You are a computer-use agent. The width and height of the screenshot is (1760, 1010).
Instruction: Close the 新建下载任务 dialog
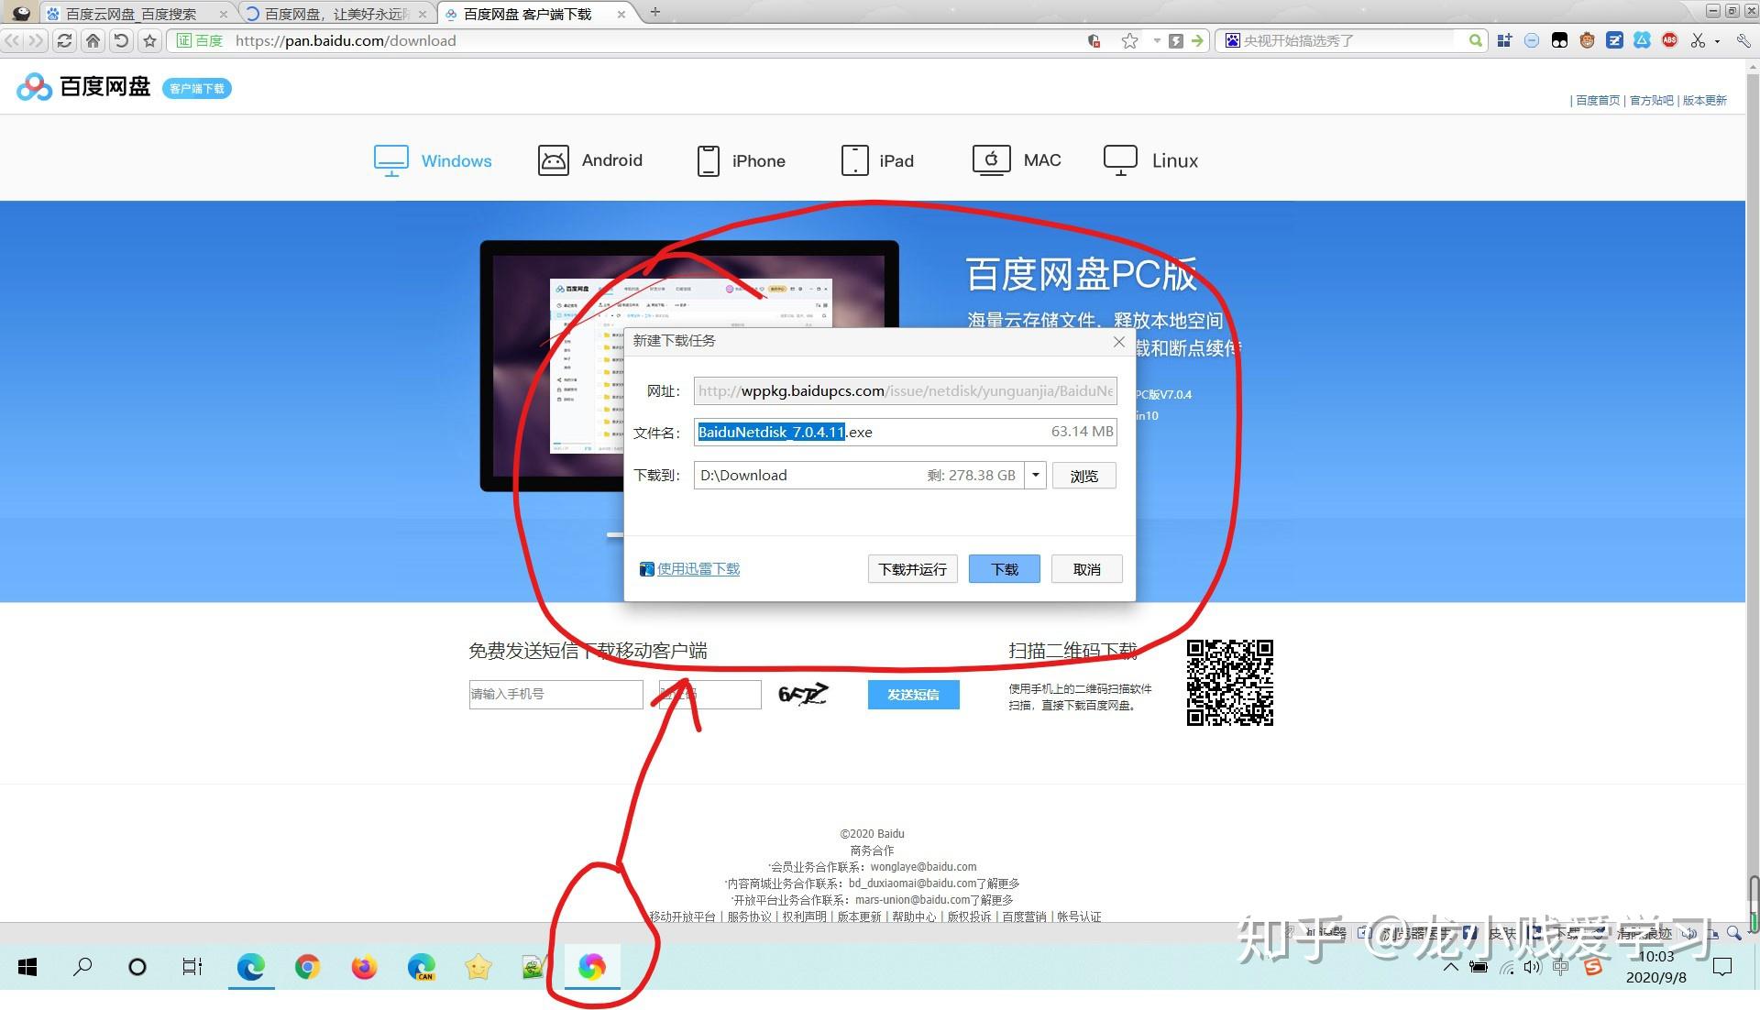1118,342
